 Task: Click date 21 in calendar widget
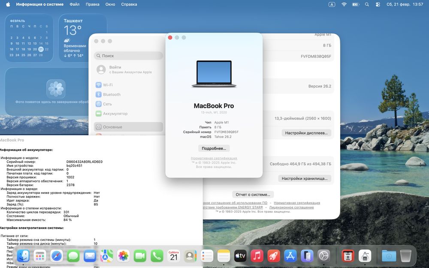[x=41, y=49]
